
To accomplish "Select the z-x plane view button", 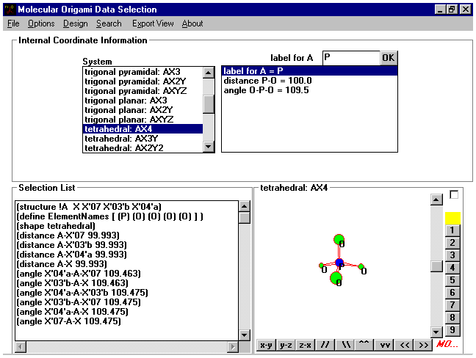I will 306,345.
